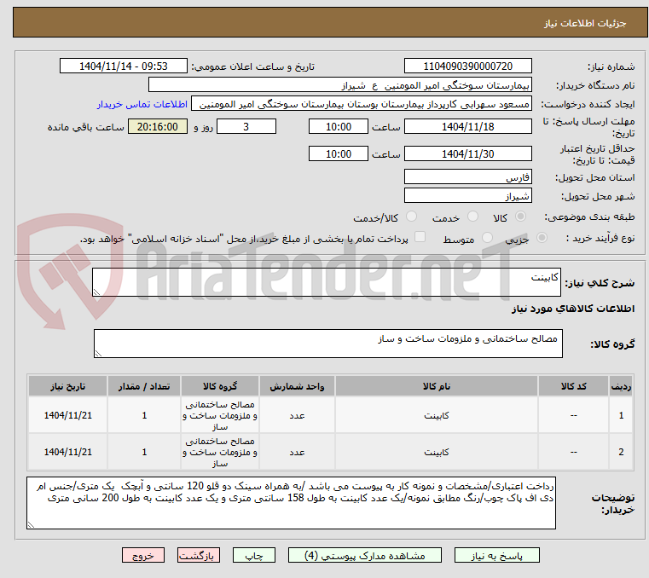Click the گروه کالا table column header
649x578 pixels.
[x=220, y=386]
